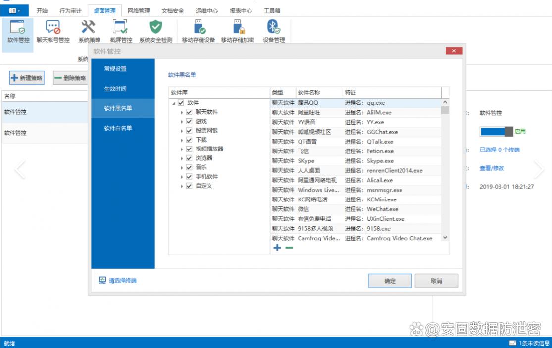The image size is (552, 348).
Task: Uncheck the 聊天软件 checkbox
Action: coord(189,112)
